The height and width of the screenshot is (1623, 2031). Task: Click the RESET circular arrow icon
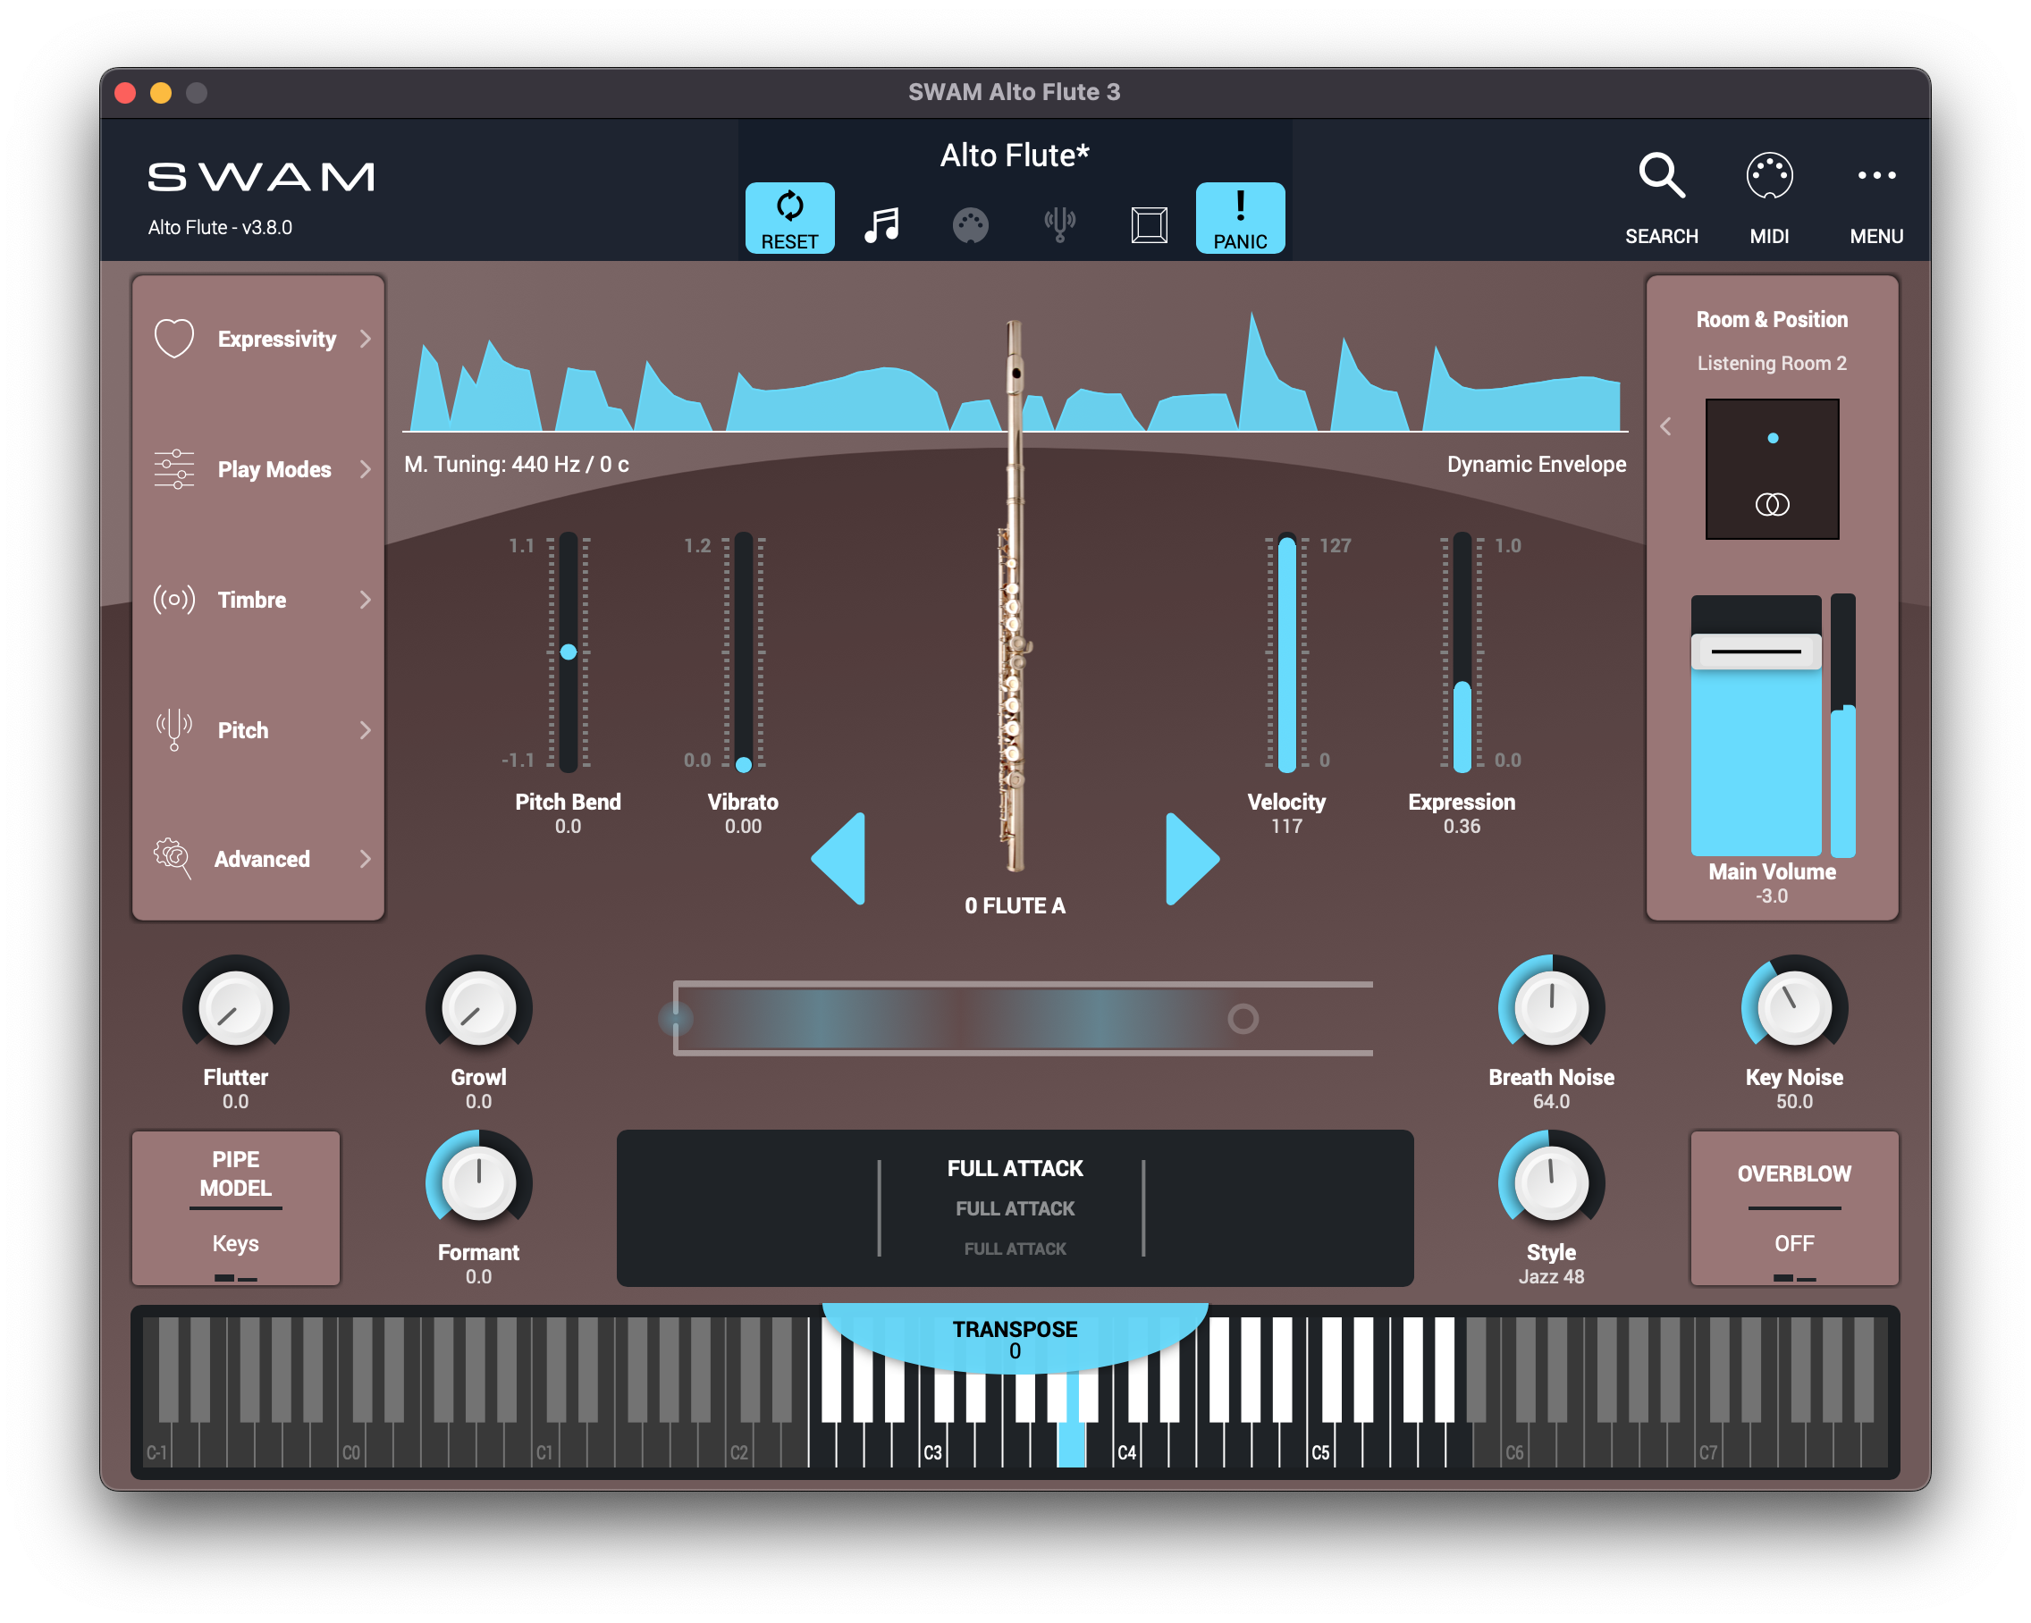click(789, 206)
